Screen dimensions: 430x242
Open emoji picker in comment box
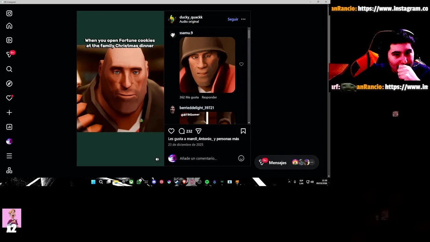click(x=241, y=158)
